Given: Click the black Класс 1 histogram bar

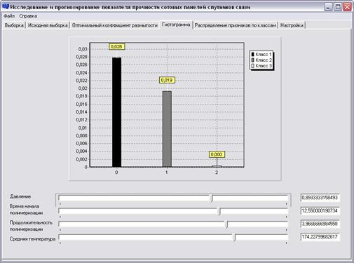Looking at the screenshot, I should tap(116, 112).
